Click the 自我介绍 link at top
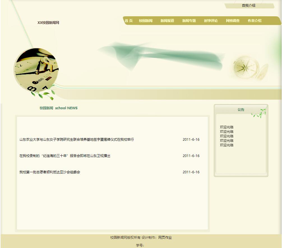Screen dimensions: 282x248 (249, 6)
